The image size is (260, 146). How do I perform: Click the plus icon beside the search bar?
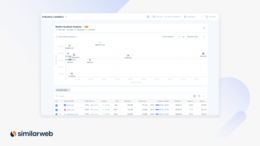tap(204, 96)
